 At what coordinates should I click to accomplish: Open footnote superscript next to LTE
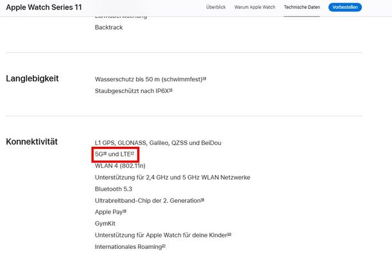(x=132, y=153)
